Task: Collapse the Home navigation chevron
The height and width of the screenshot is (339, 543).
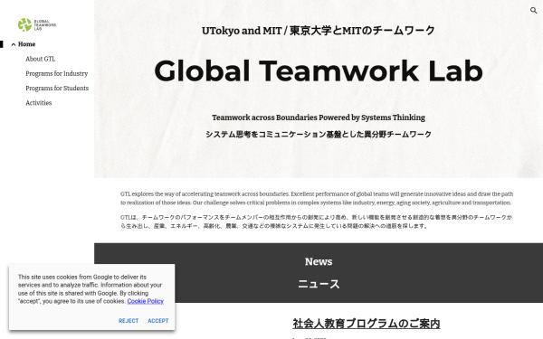Action: pyautogui.click(x=14, y=44)
